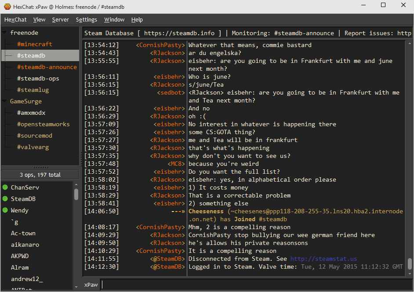Screen dimensions: 414x292
Task: Select the #sourcemod channel
Action: tap(34, 136)
